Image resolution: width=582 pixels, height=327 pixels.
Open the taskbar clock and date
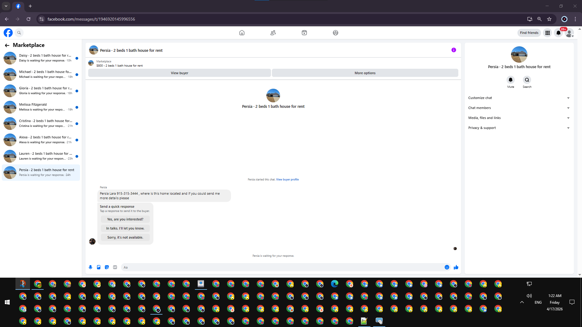point(555,302)
